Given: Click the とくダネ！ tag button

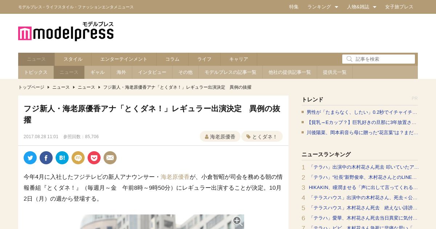Looking at the screenshot, I should pos(262,137).
